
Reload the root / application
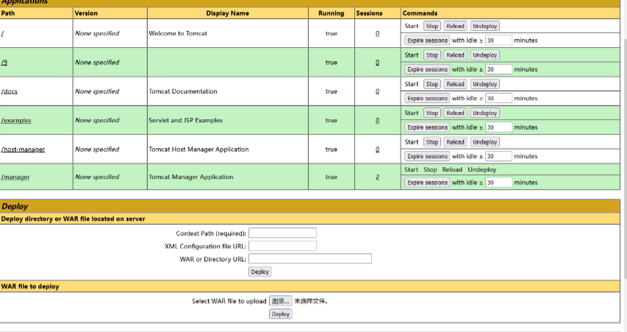point(455,26)
